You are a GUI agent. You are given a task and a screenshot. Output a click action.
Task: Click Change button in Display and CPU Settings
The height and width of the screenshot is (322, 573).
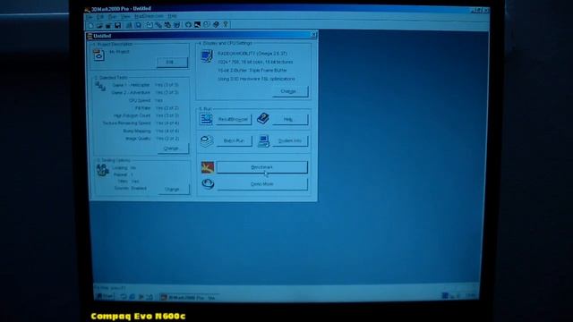pos(290,91)
